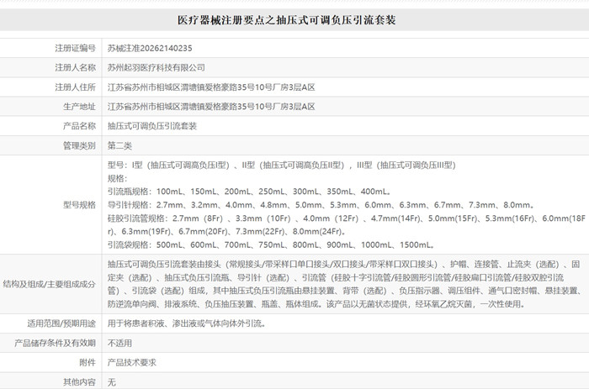Click the page title 医疗器械注册要点之抽压式可调负压引流套装

click(286, 20)
